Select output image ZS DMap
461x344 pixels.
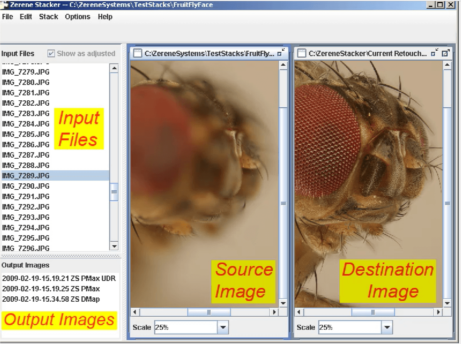tap(51, 299)
